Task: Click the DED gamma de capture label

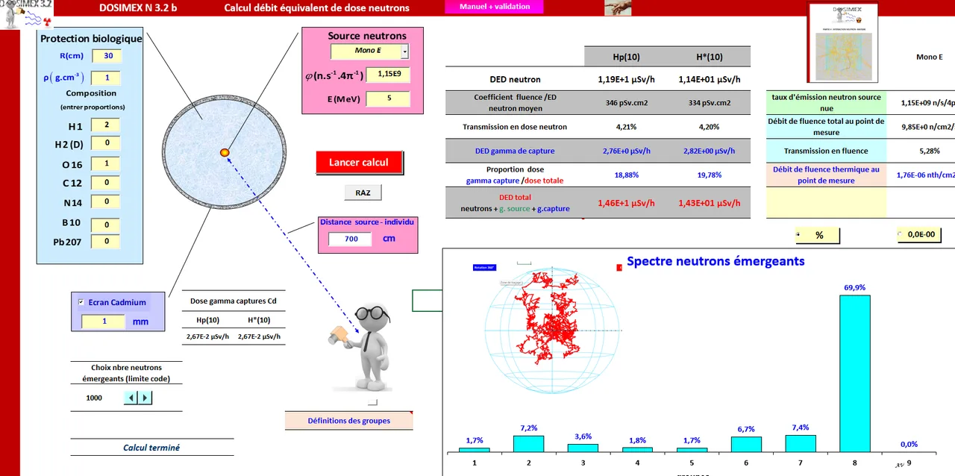Action: (x=515, y=151)
